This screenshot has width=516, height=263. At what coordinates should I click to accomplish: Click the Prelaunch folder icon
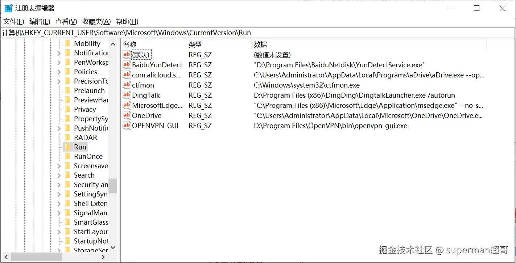tap(67, 90)
